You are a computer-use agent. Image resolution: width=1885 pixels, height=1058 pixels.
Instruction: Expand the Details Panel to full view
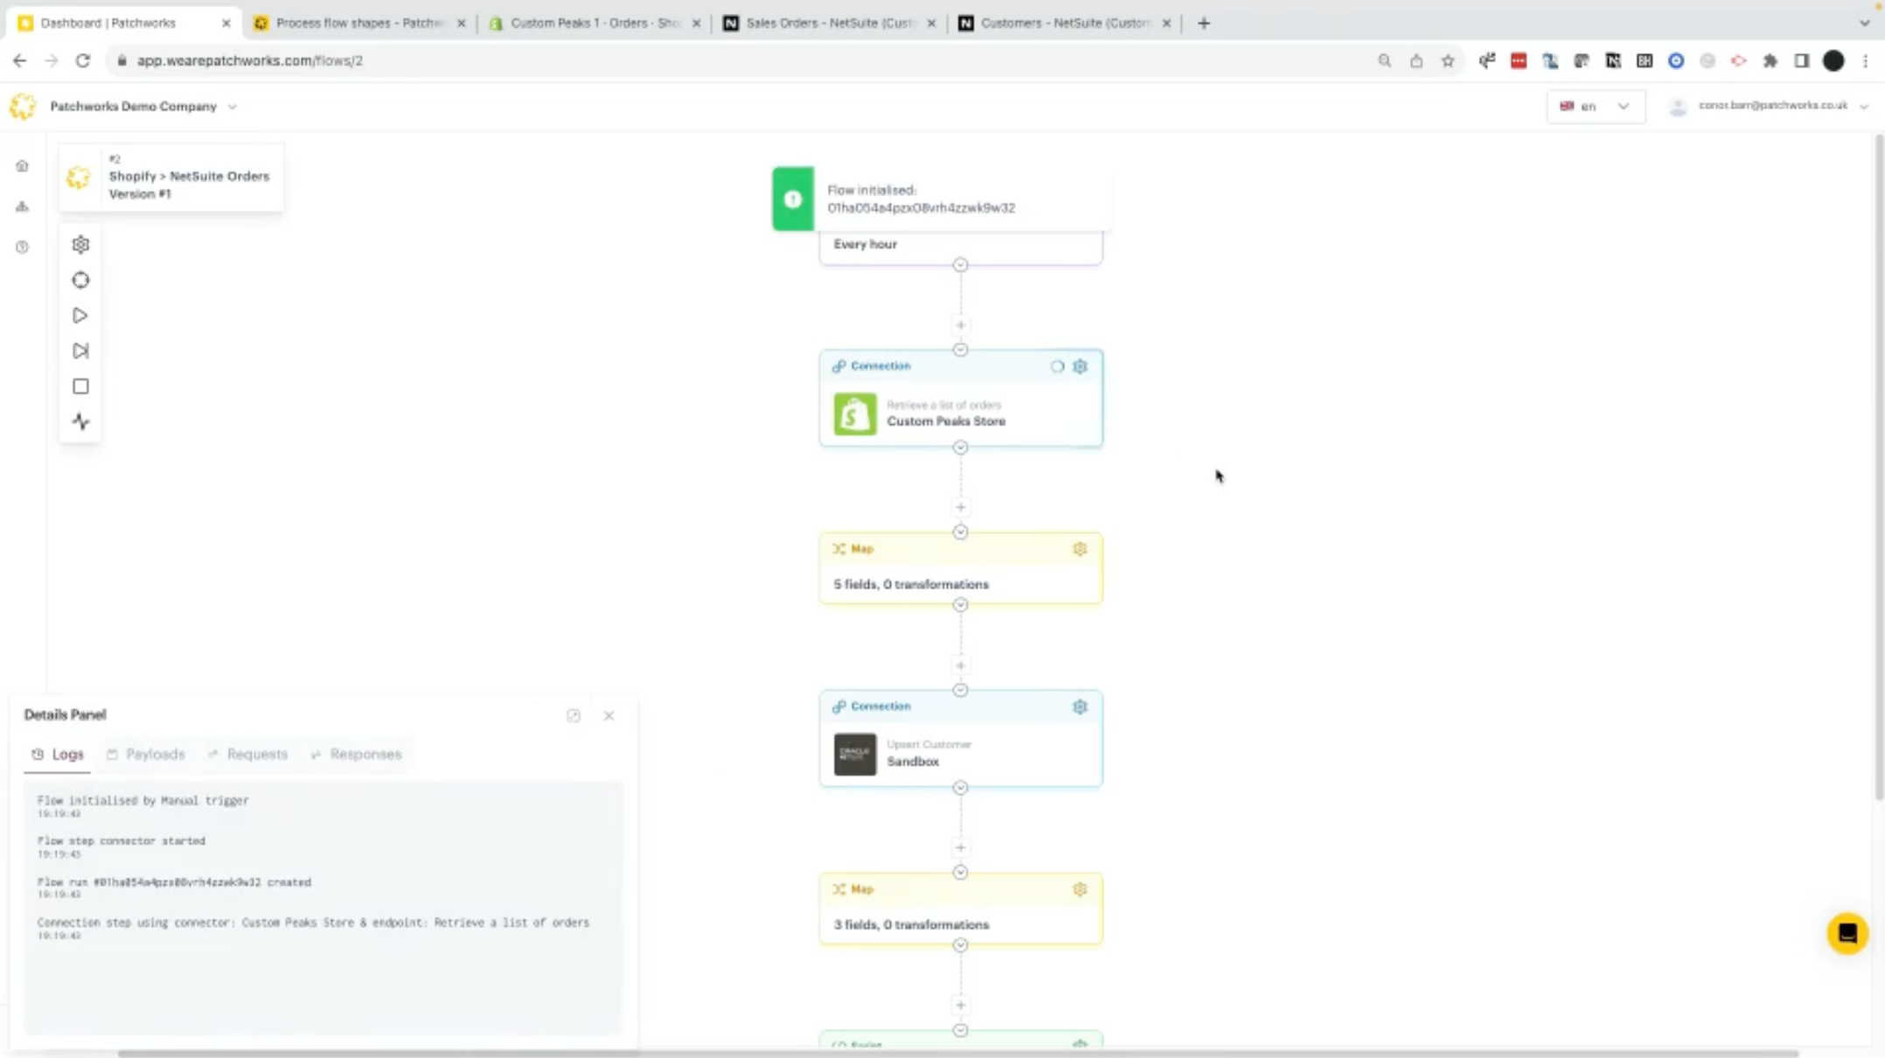(x=574, y=716)
